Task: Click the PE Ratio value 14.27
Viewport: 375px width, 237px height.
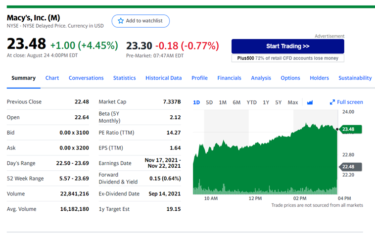Action: point(174,133)
